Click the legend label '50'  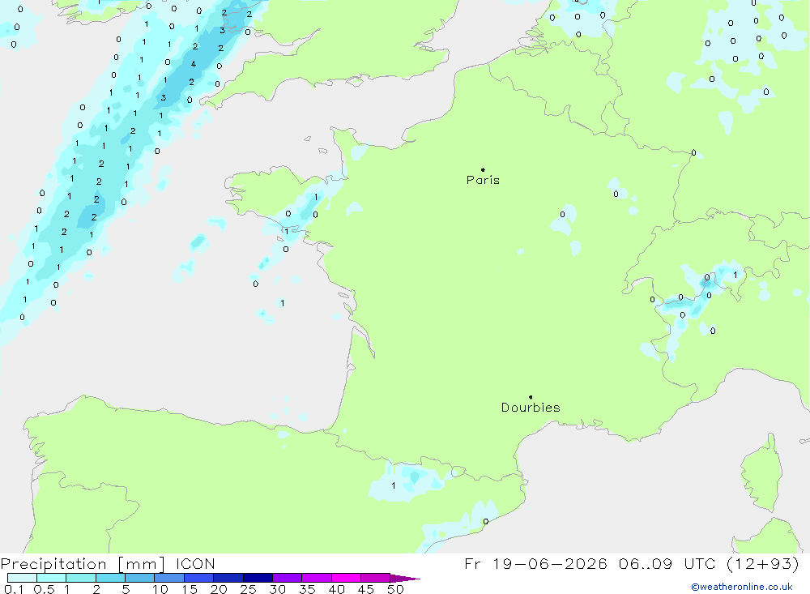point(395,589)
